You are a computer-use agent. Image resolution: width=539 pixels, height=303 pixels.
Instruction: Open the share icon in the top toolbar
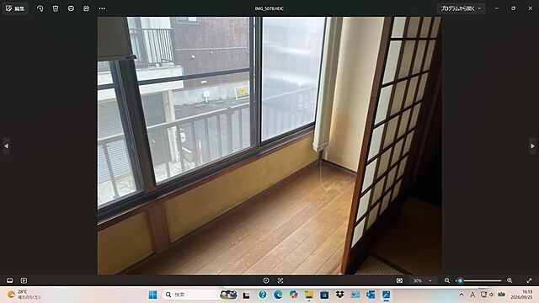[x=86, y=8]
